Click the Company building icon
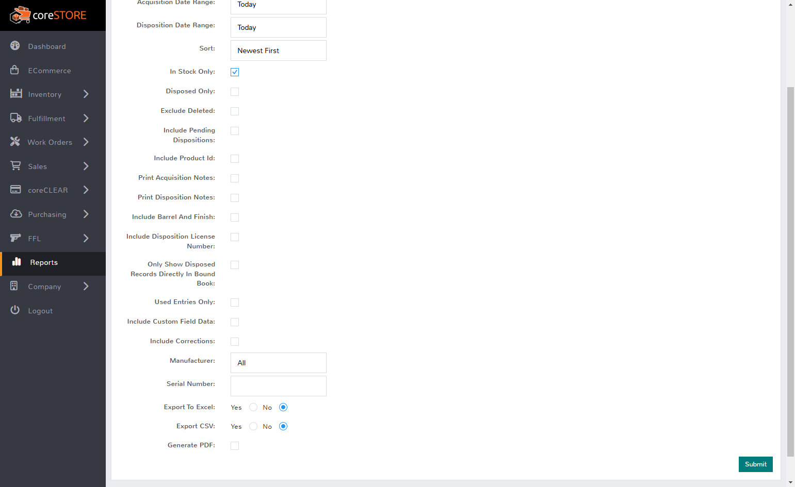This screenshot has height=487, width=795. click(x=14, y=286)
